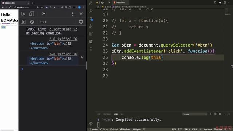Click the DevTools inspect element icon
The width and height of the screenshot is (233, 131).
pos(23,14)
